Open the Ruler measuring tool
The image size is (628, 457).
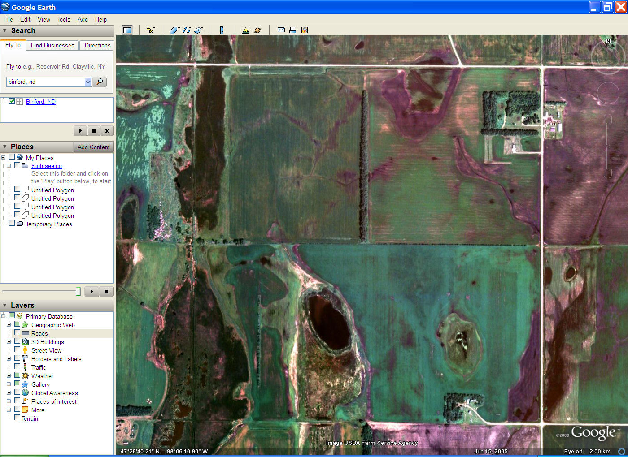pos(222,30)
